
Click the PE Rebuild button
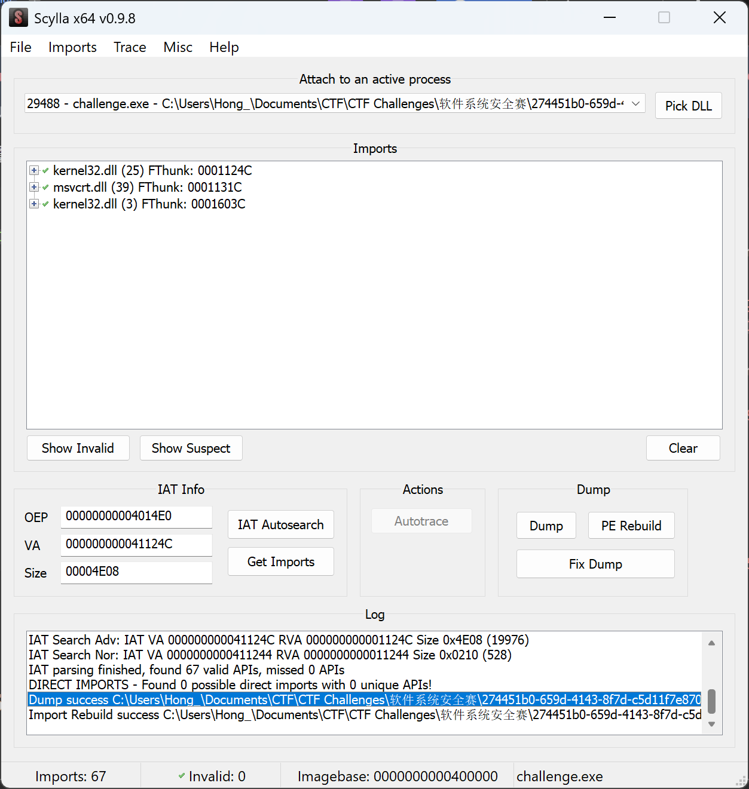tap(631, 526)
